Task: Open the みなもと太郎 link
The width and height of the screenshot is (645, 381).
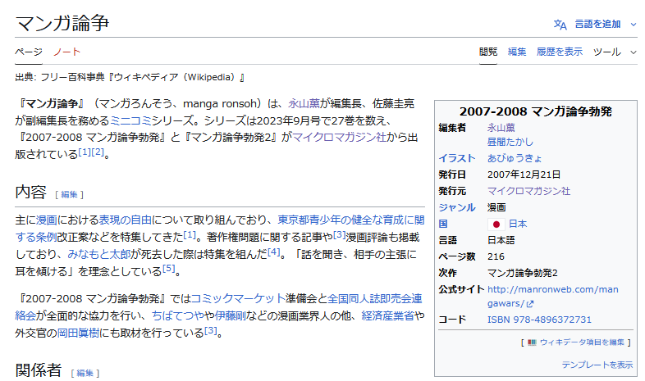Action: point(98,255)
